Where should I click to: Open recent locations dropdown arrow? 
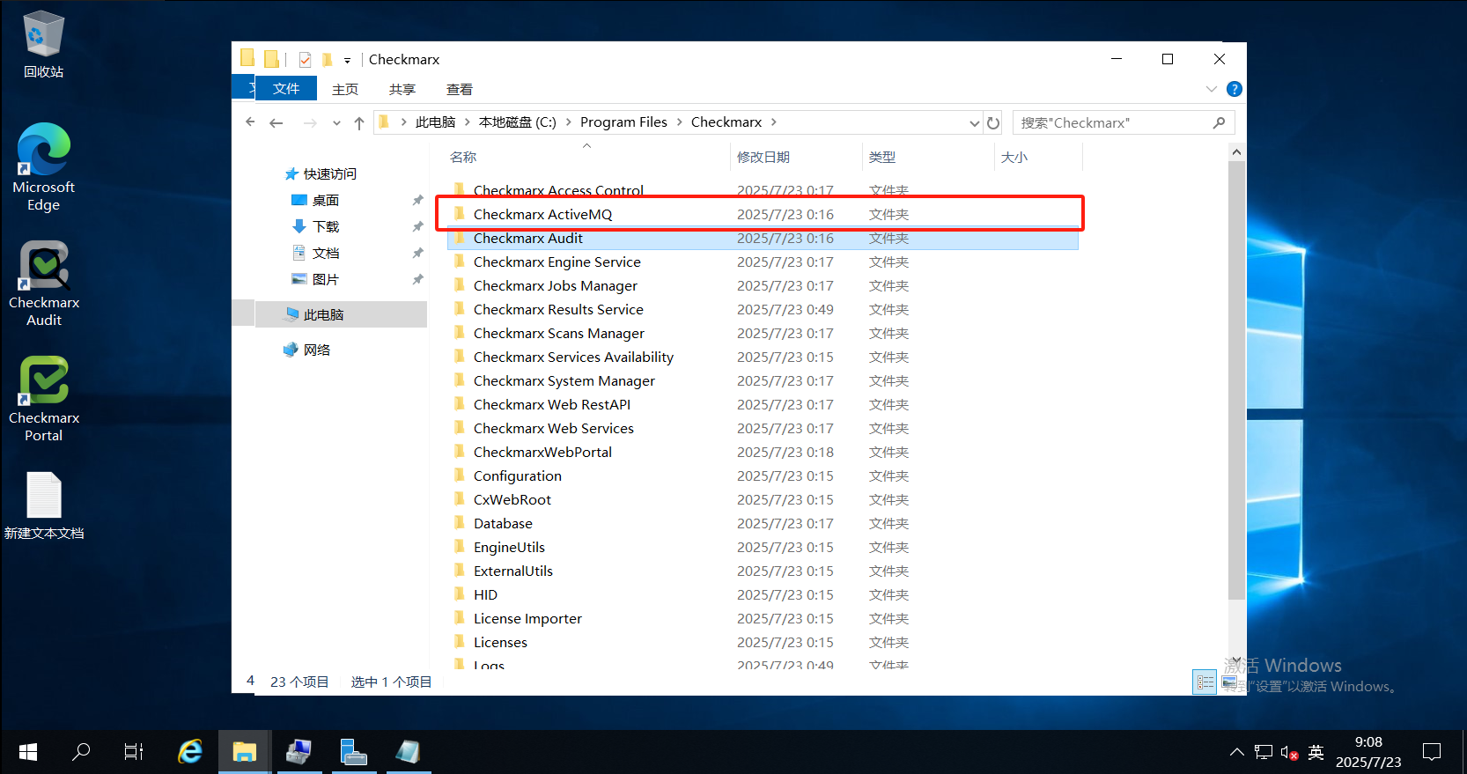tap(336, 123)
